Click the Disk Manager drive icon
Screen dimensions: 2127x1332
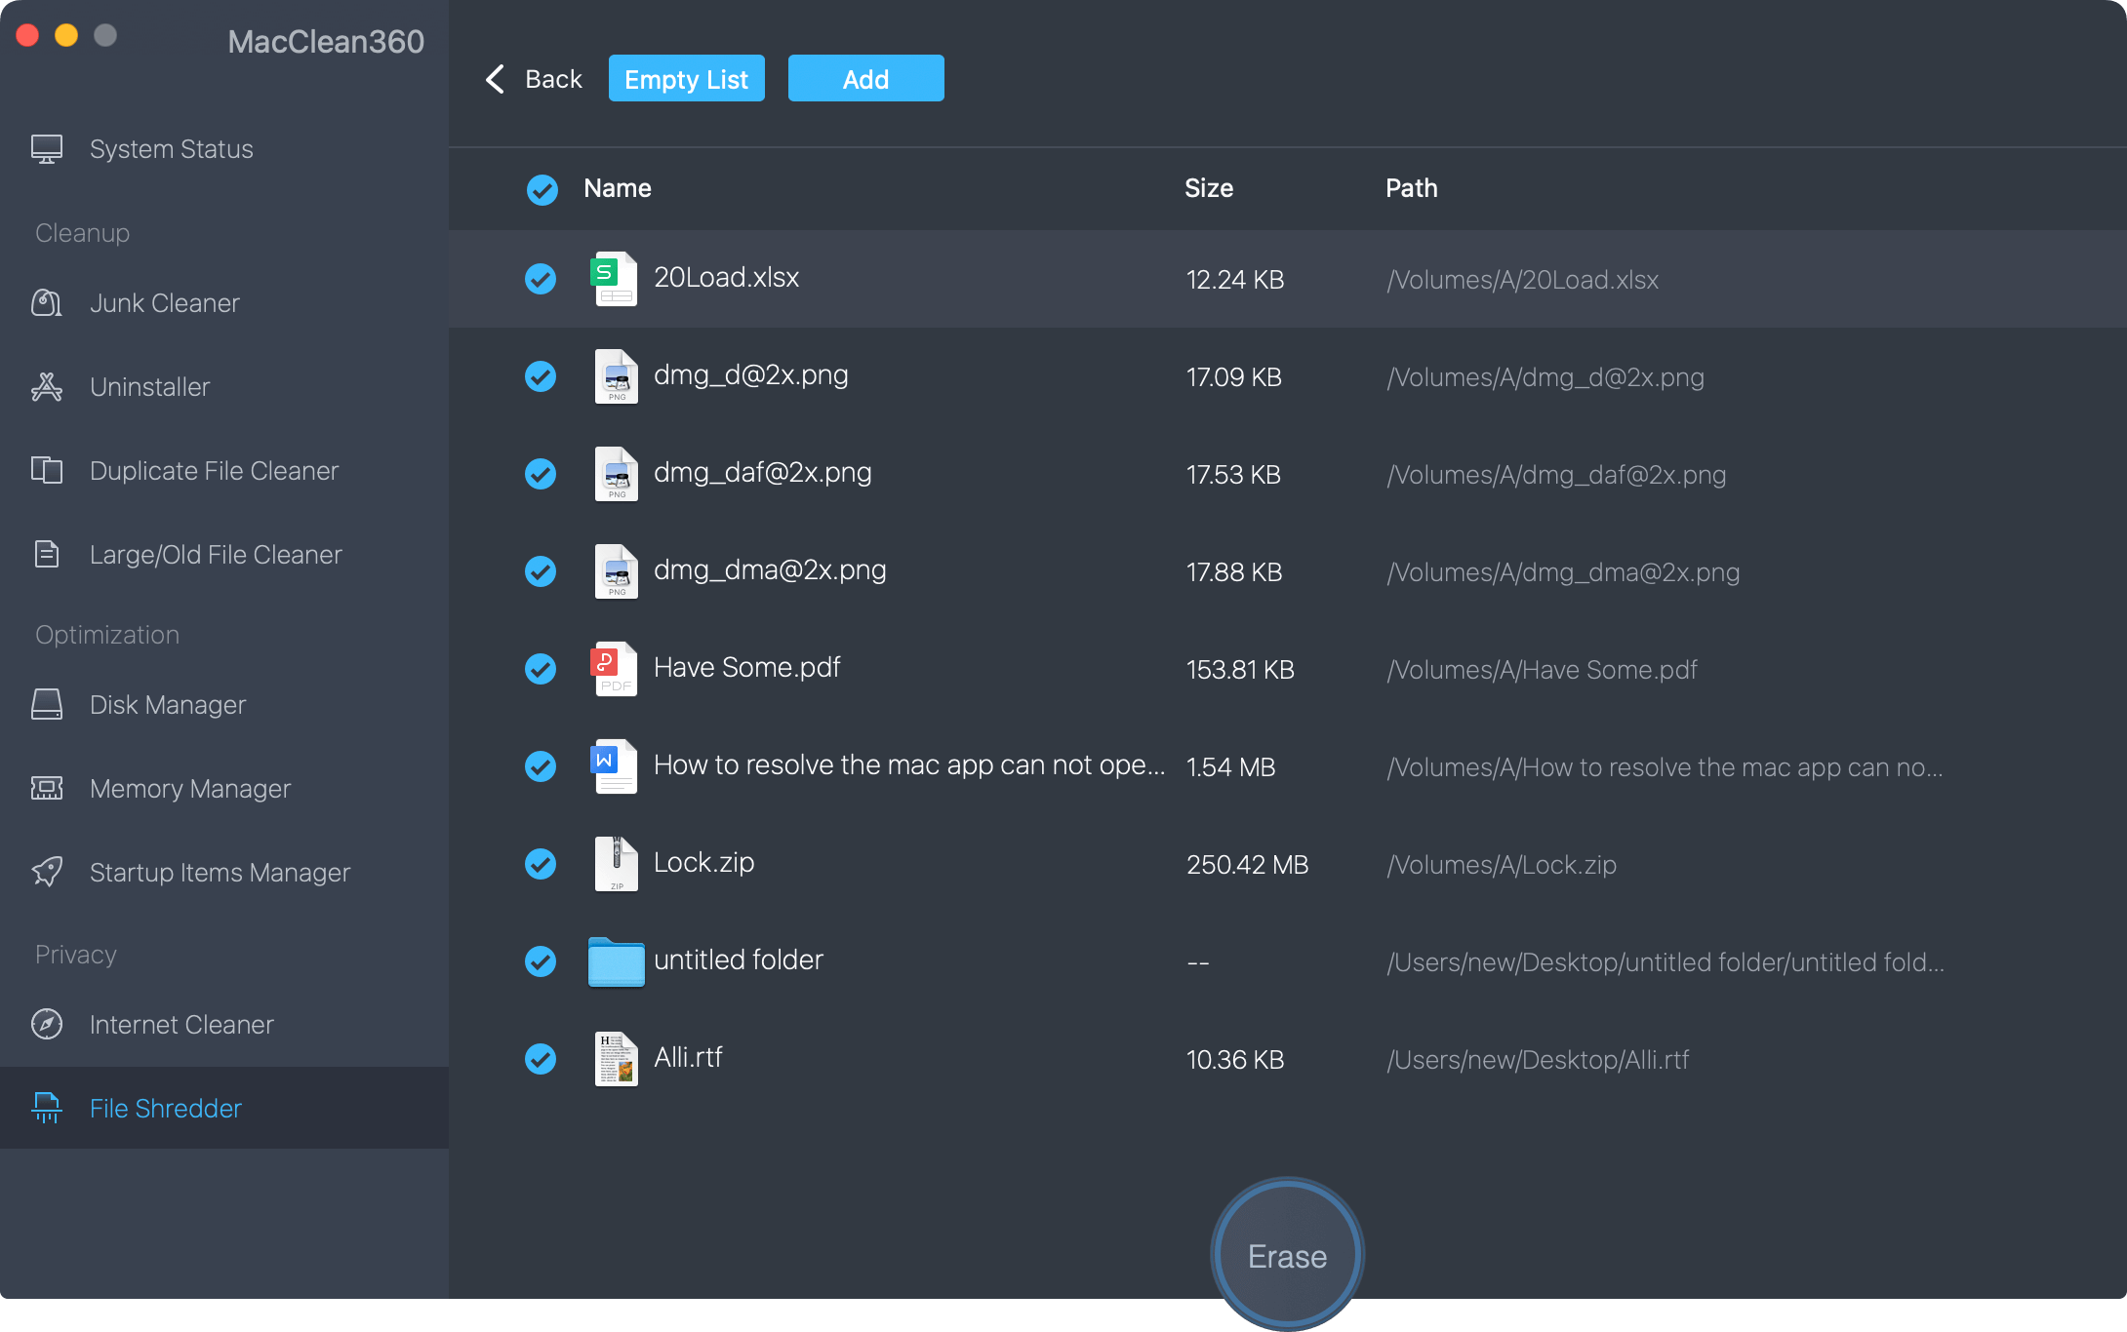pos(46,704)
